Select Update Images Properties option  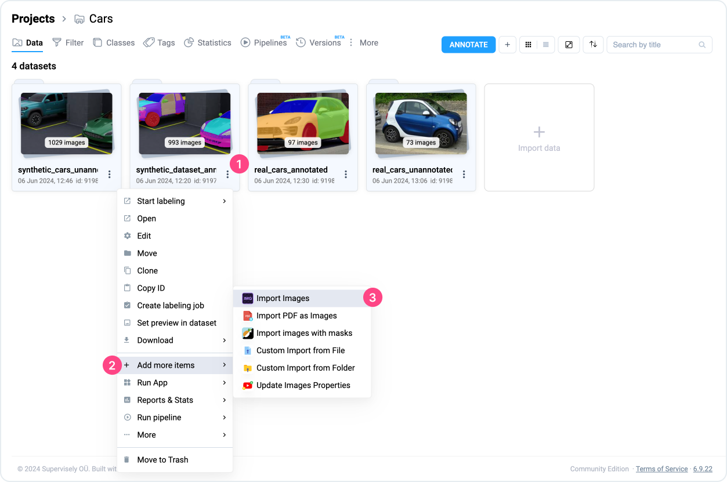303,385
